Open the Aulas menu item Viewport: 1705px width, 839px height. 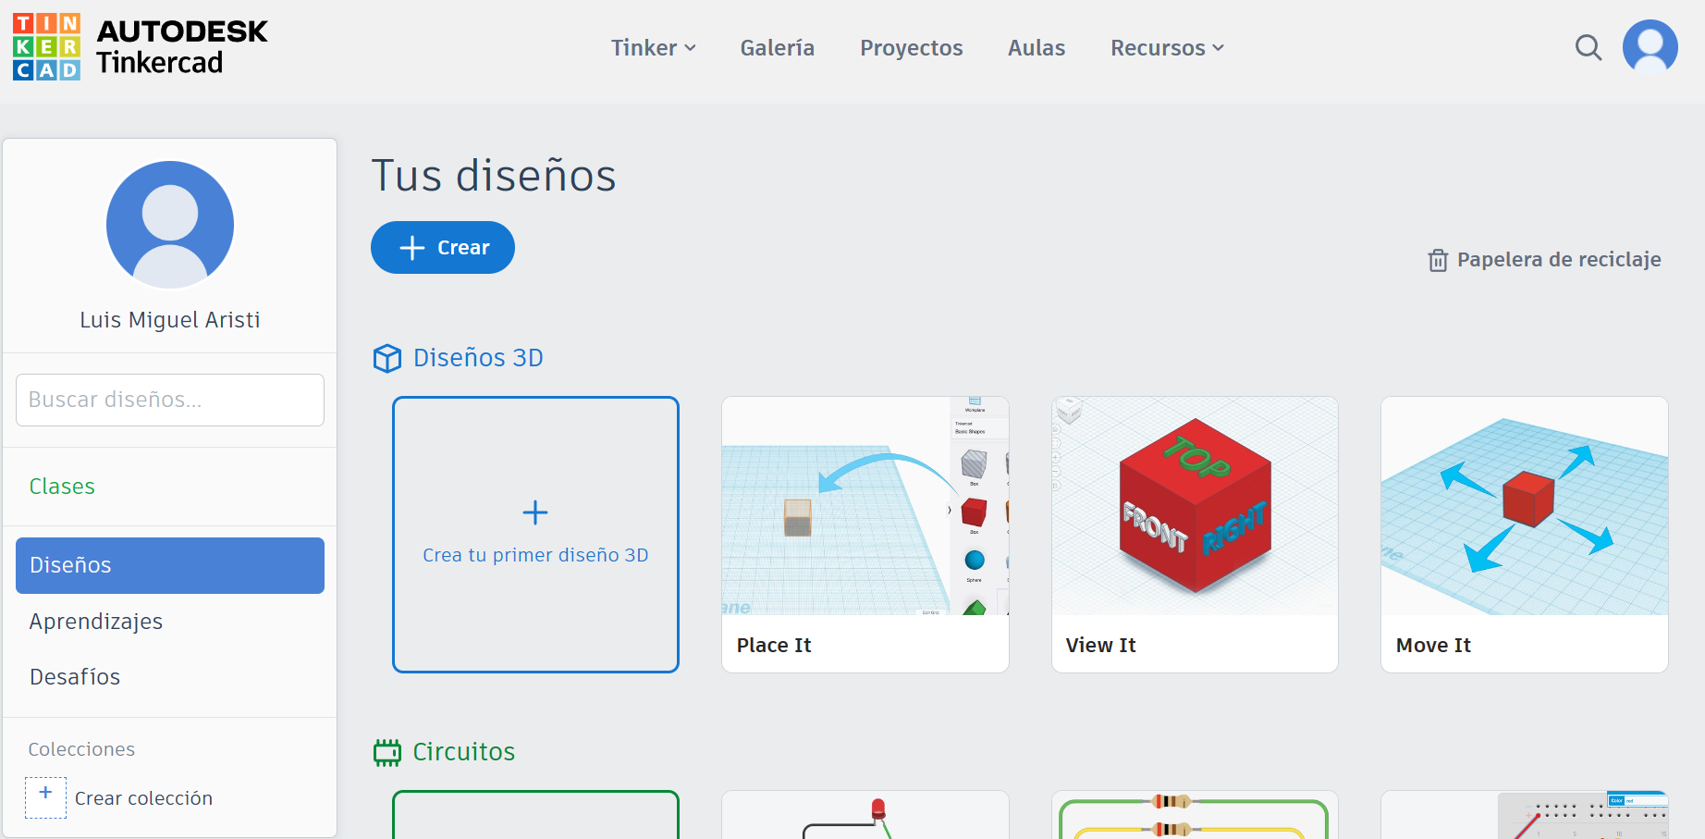coord(1036,48)
